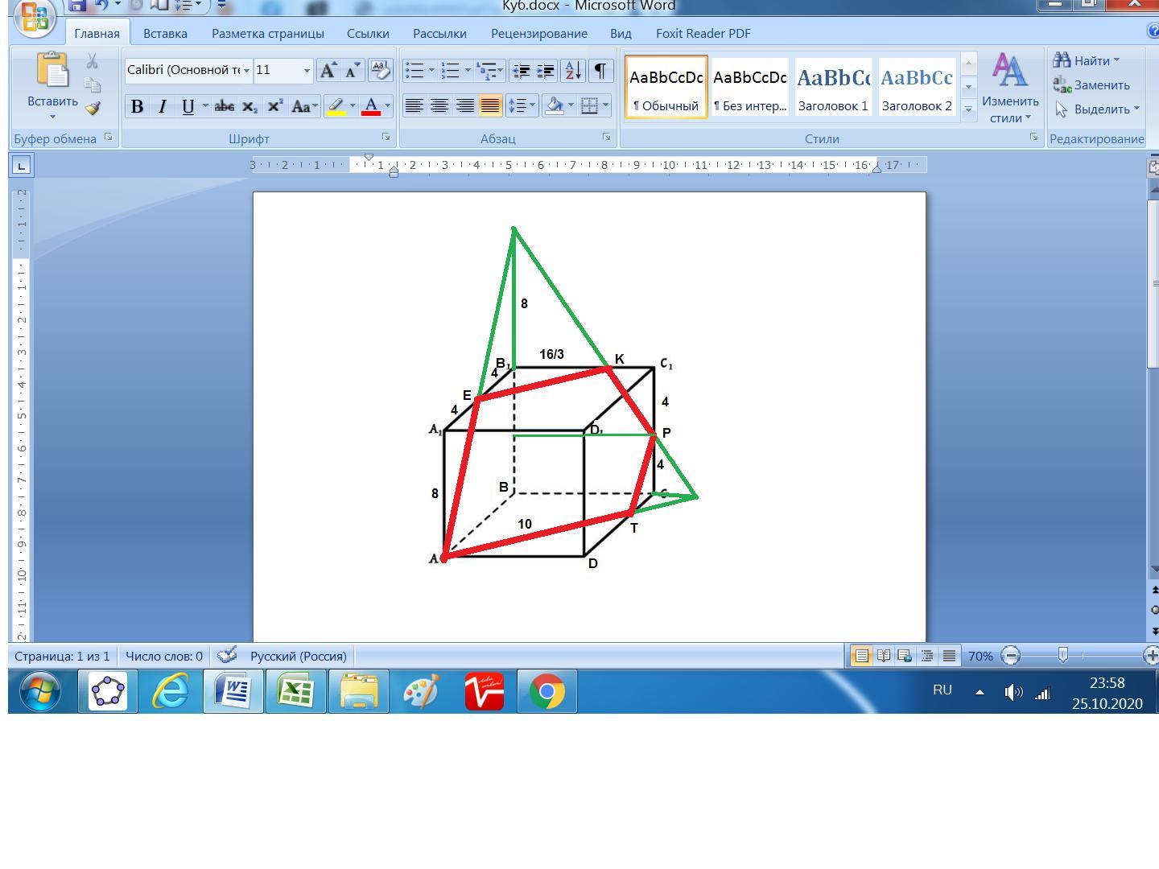The image size is (1159, 869).
Task: Open the font name dropdown (Calibri)
Action: (246, 71)
